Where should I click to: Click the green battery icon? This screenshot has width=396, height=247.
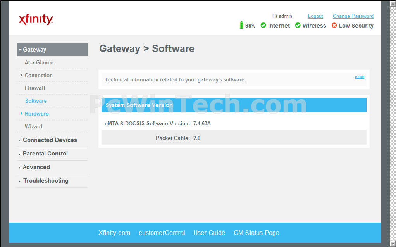(241, 25)
